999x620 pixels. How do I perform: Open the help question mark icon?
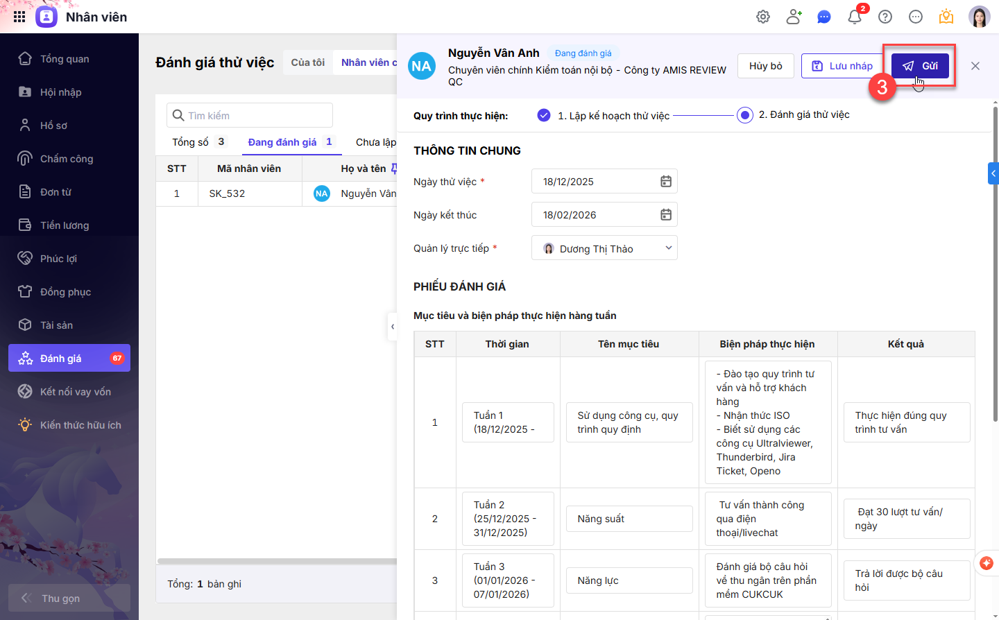click(885, 17)
